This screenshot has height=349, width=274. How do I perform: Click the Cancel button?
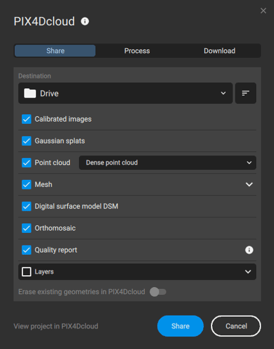[236, 326]
